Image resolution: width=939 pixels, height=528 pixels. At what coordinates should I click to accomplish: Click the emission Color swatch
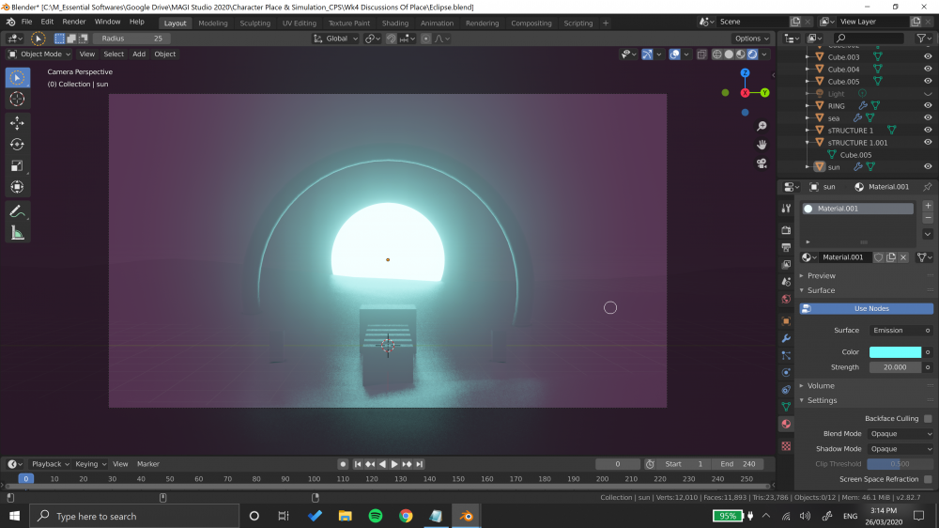click(x=895, y=351)
